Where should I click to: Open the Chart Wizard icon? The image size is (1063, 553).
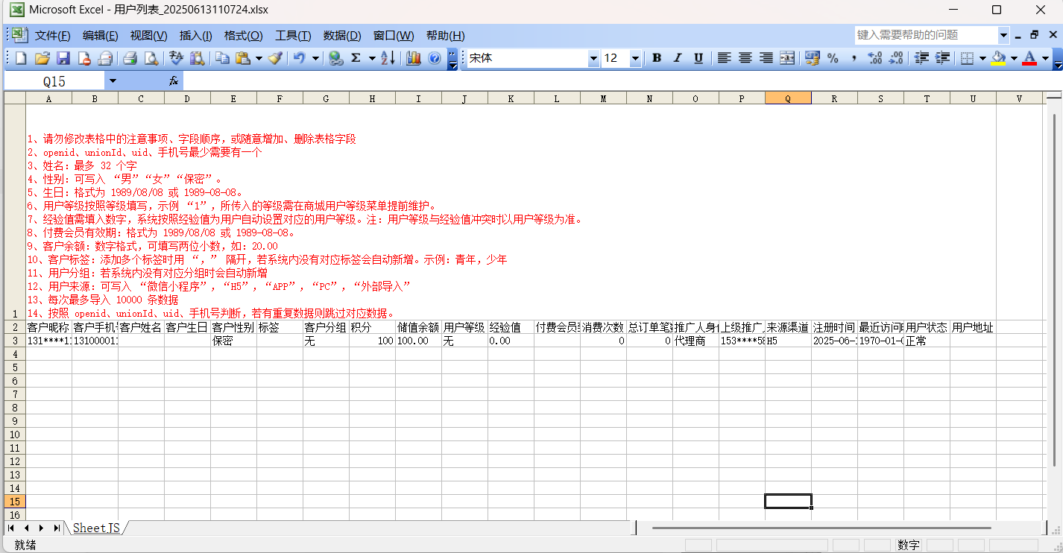tap(414, 58)
